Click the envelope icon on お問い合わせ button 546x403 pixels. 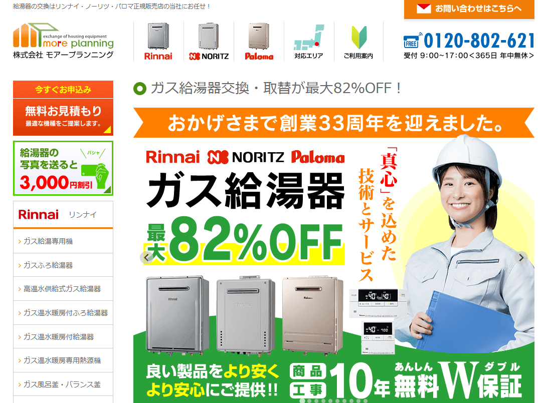424,9
